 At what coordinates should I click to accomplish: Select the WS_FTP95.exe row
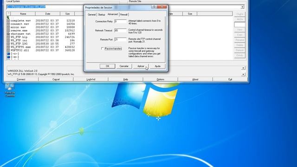41,47
